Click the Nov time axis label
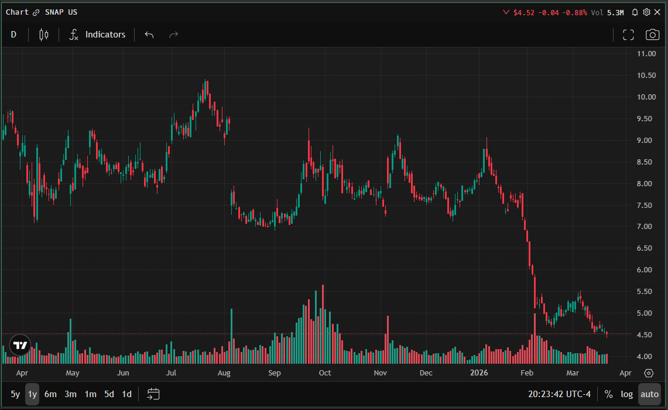This screenshot has width=668, height=410. 380,373
